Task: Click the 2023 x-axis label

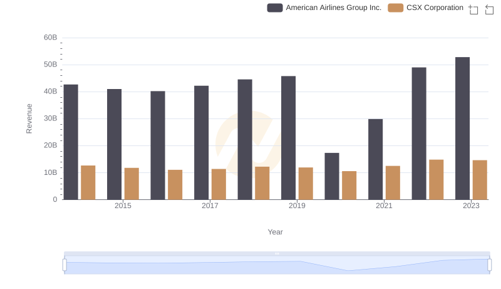Action: (x=471, y=206)
